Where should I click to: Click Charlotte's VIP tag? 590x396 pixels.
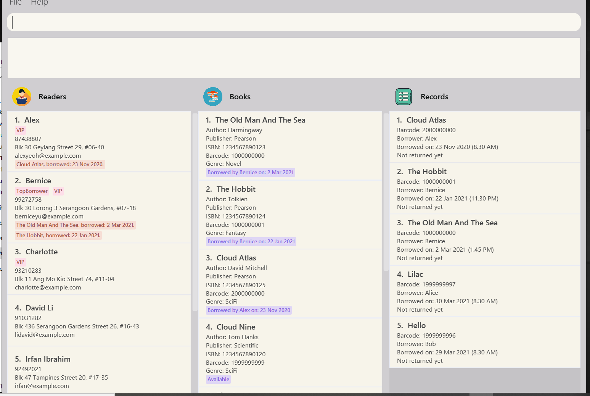click(20, 262)
